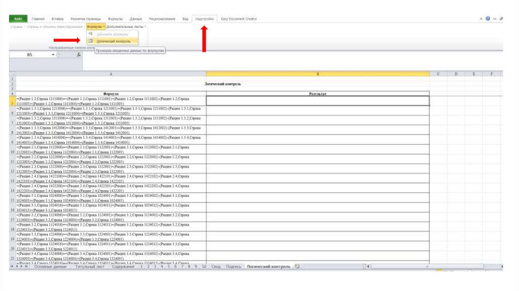Image resolution: width=519 pixels, height=291 pixels.
Task: Click the Name Box showing B5
Action: click(x=30, y=55)
